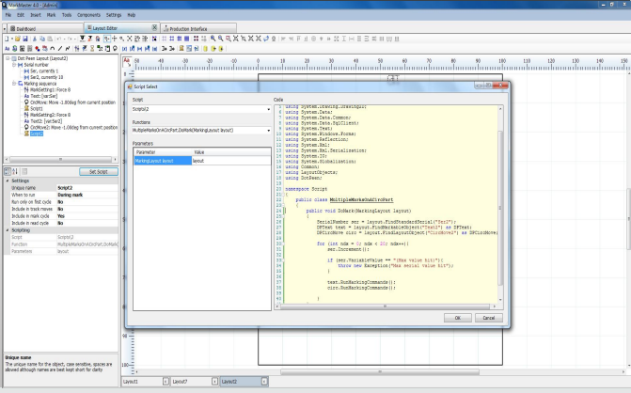Click OK in Script Select dialog
The width and height of the screenshot is (631, 393).
point(458,318)
